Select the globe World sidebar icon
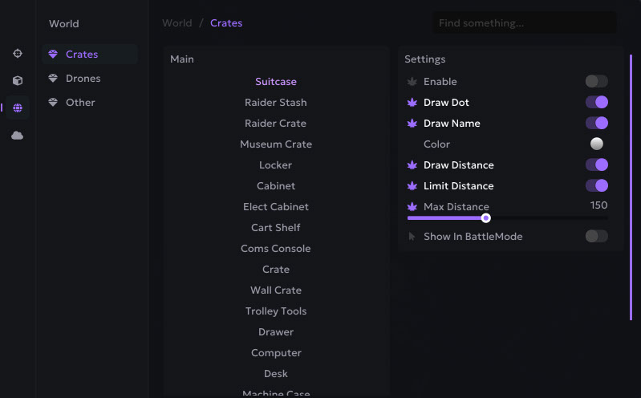This screenshot has width=641, height=398. point(18,108)
